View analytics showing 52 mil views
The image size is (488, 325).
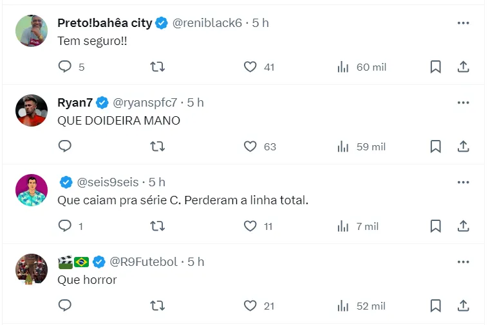(362, 306)
